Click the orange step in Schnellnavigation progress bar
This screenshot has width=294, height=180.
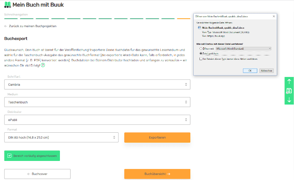183,18
